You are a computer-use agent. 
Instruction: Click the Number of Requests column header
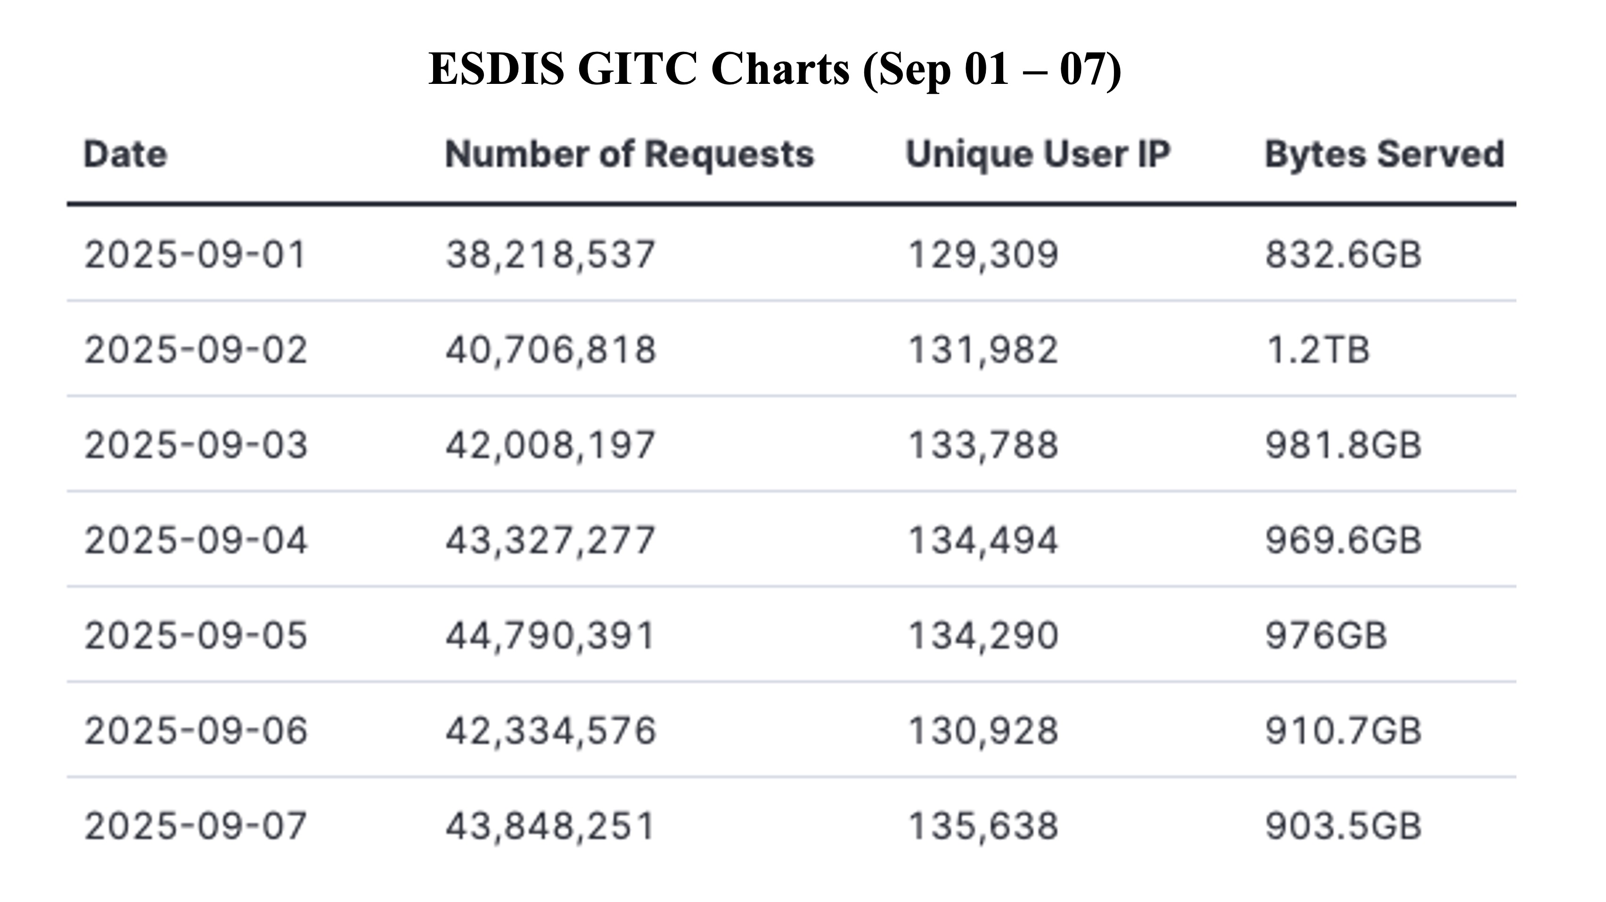[629, 154]
